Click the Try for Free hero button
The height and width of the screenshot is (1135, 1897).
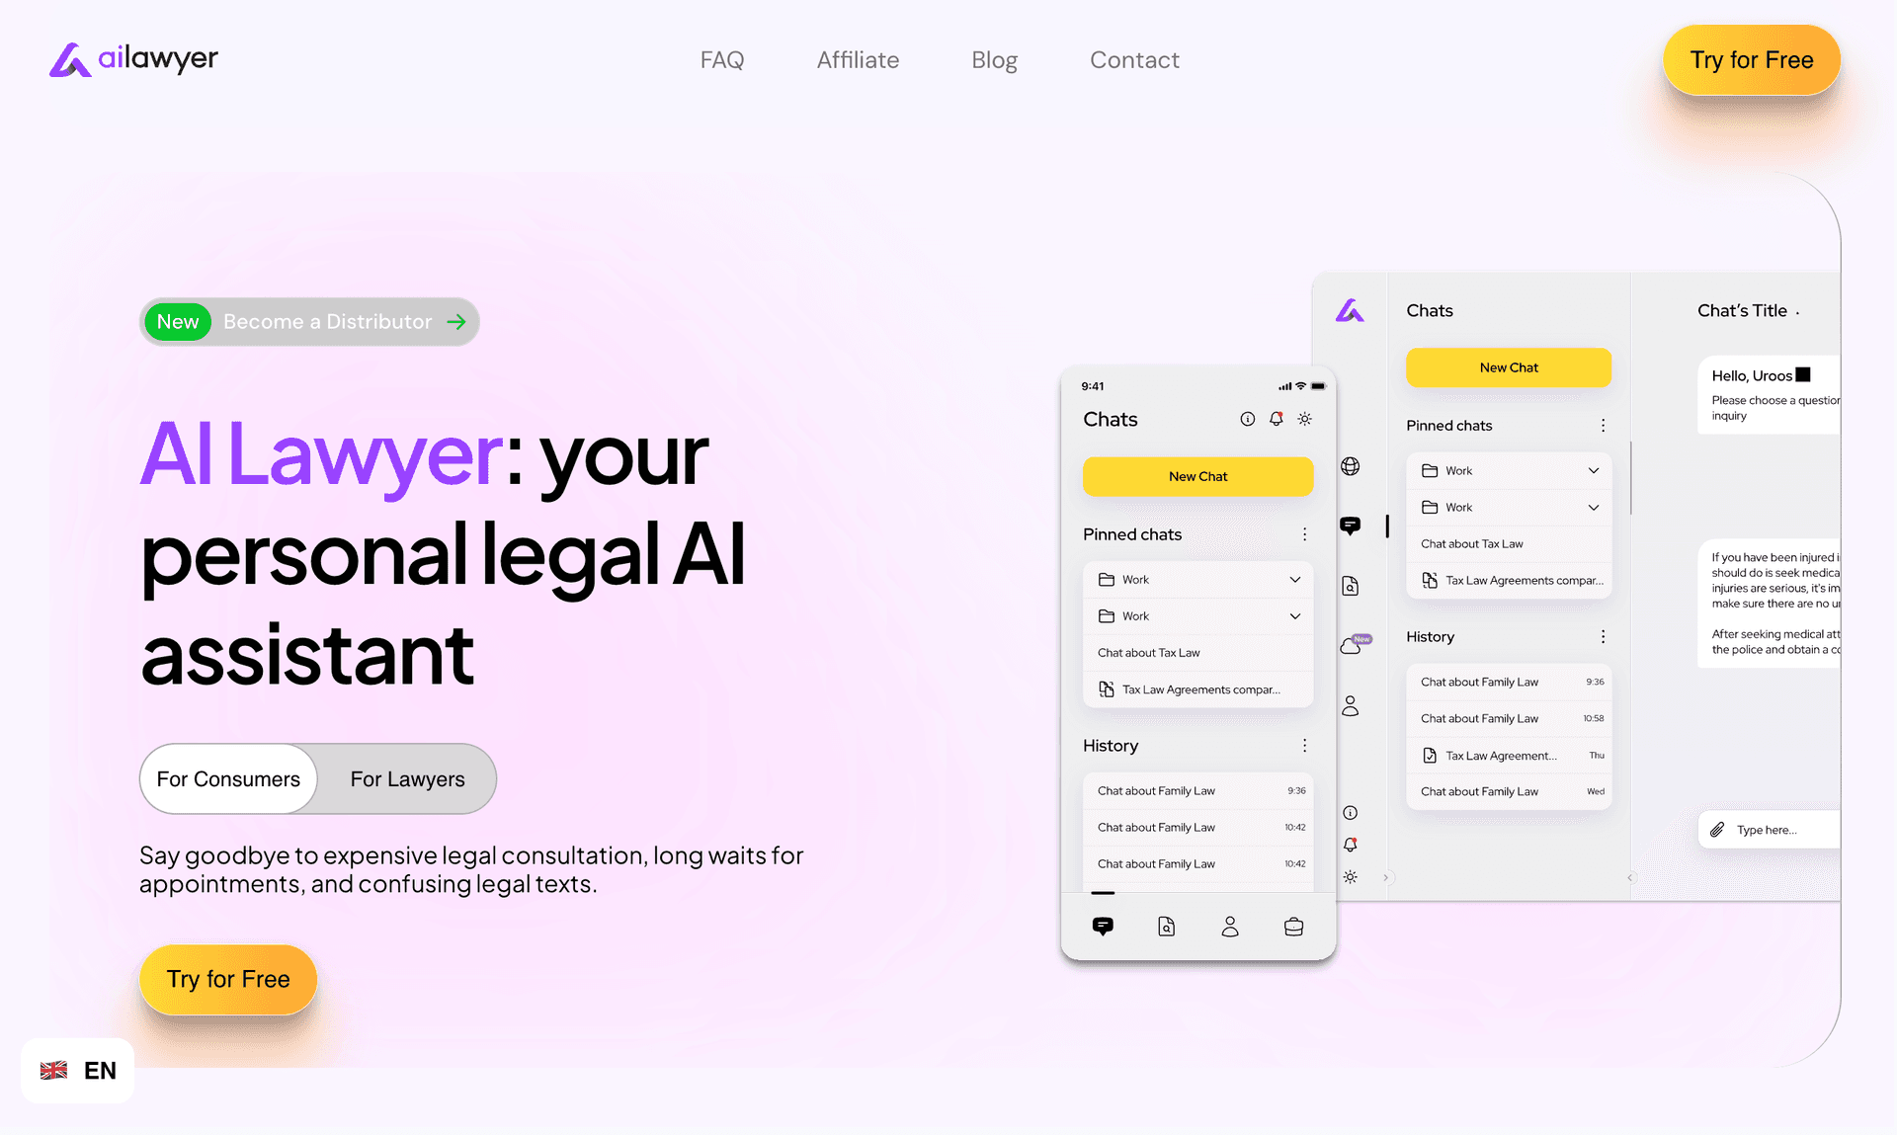228,977
